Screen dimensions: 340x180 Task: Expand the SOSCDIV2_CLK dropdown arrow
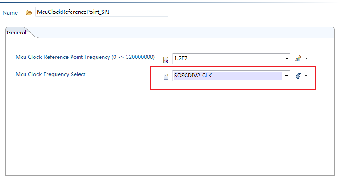(x=287, y=76)
